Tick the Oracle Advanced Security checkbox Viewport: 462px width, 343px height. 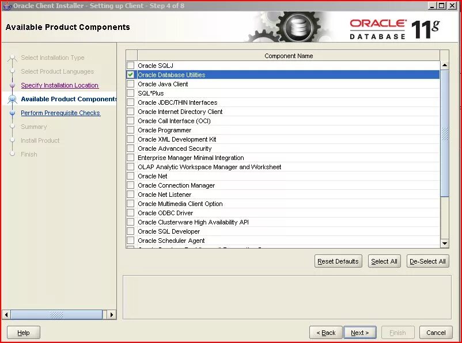coord(131,148)
